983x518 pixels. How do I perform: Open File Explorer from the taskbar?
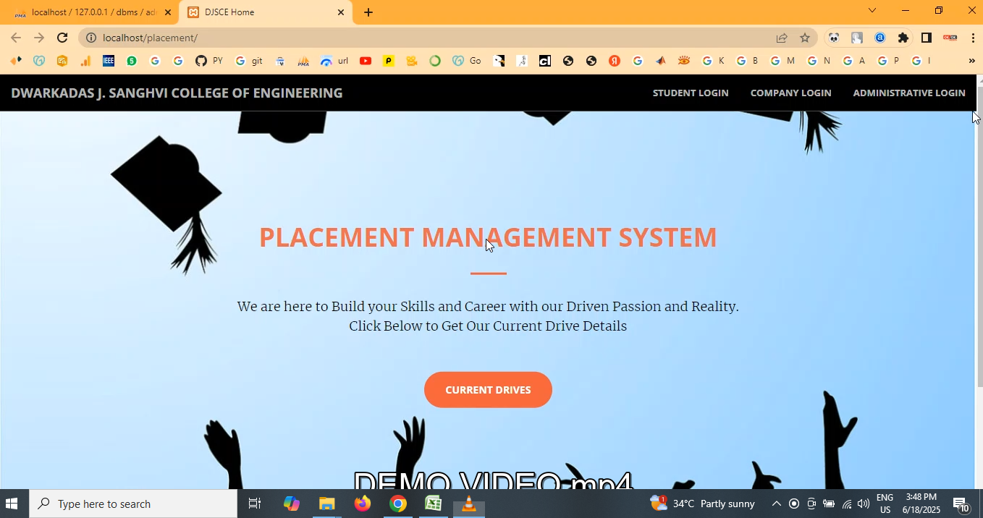(x=327, y=504)
